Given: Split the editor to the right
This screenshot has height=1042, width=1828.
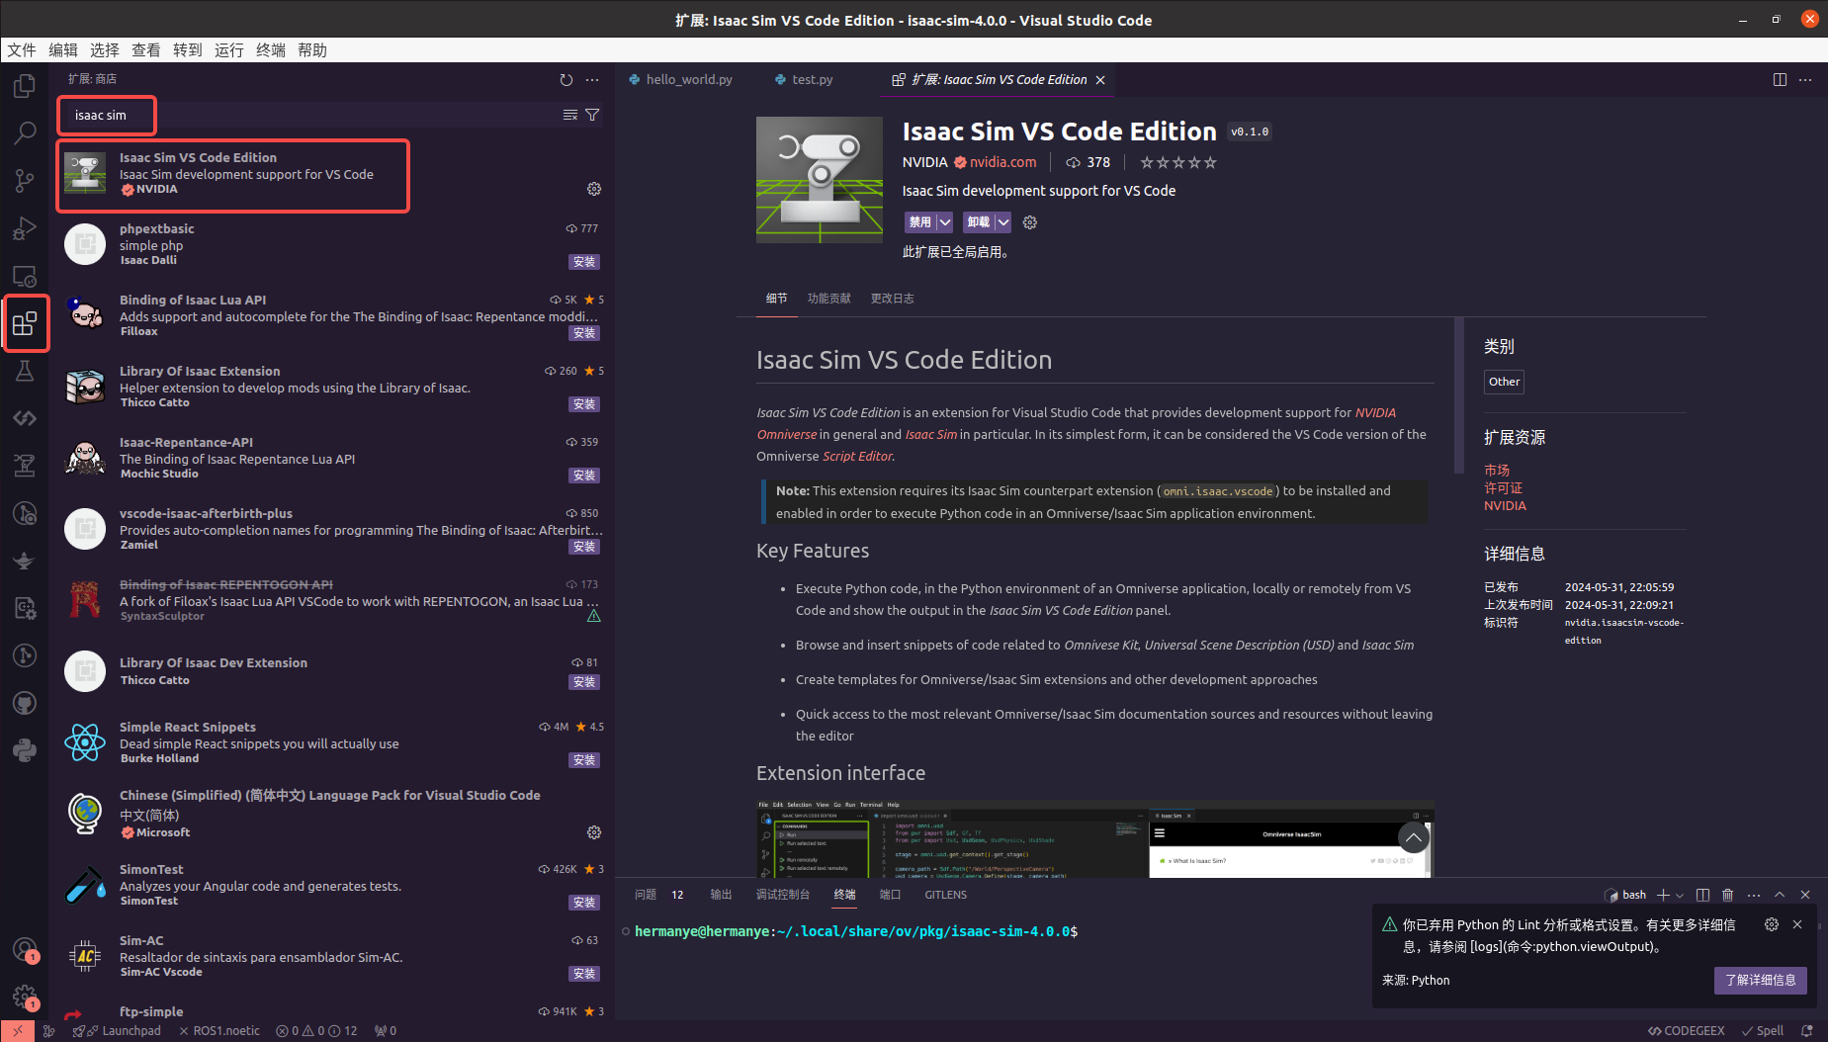Looking at the screenshot, I should click(x=1780, y=79).
